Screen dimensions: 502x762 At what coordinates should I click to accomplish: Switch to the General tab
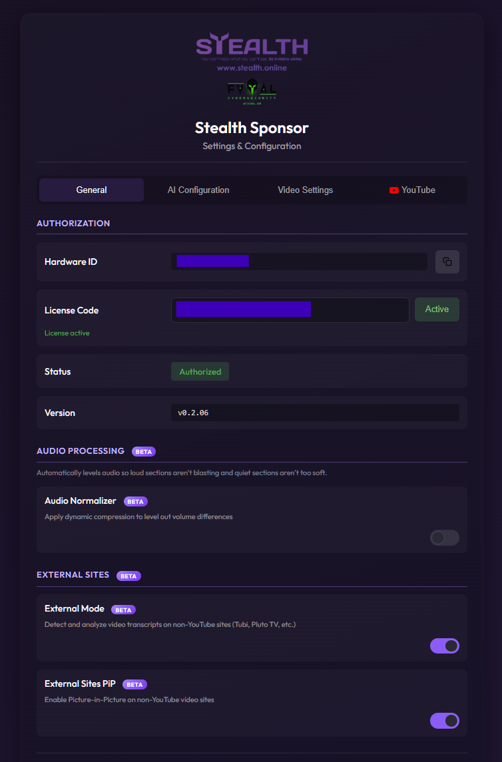point(91,190)
